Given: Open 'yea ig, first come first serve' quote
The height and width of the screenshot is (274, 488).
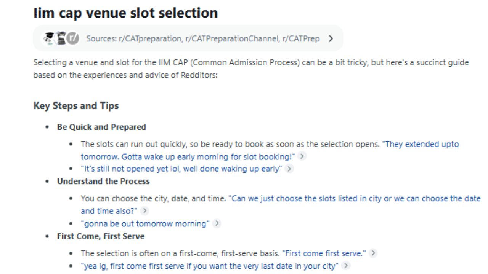Looking at the screenshot, I should (210, 266).
